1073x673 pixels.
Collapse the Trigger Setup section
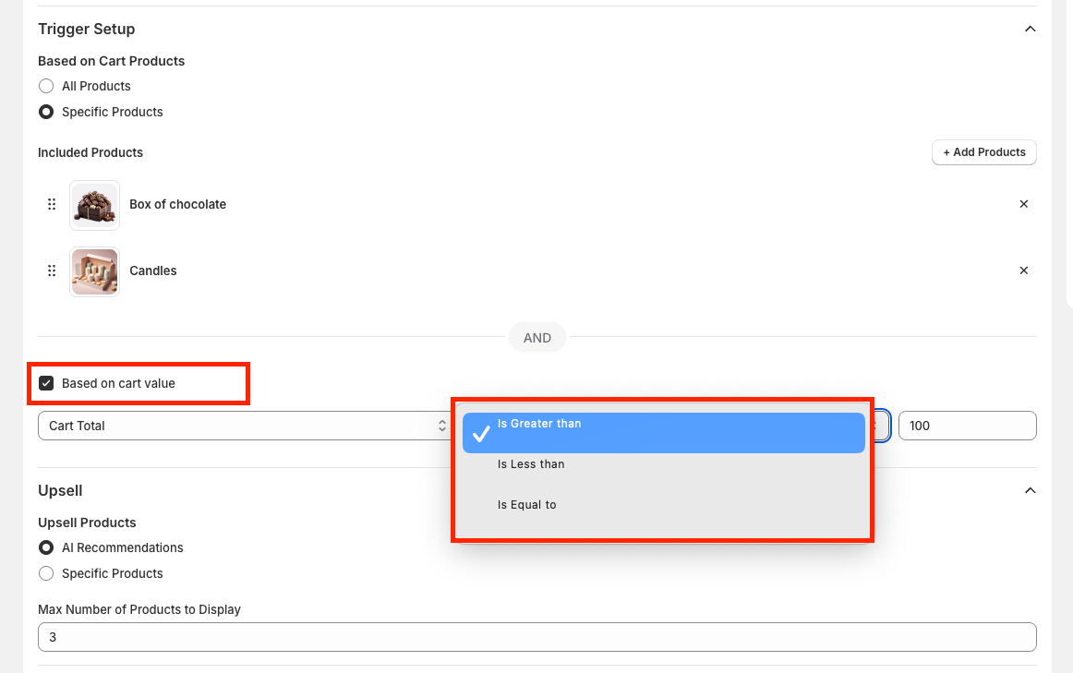tap(1030, 30)
